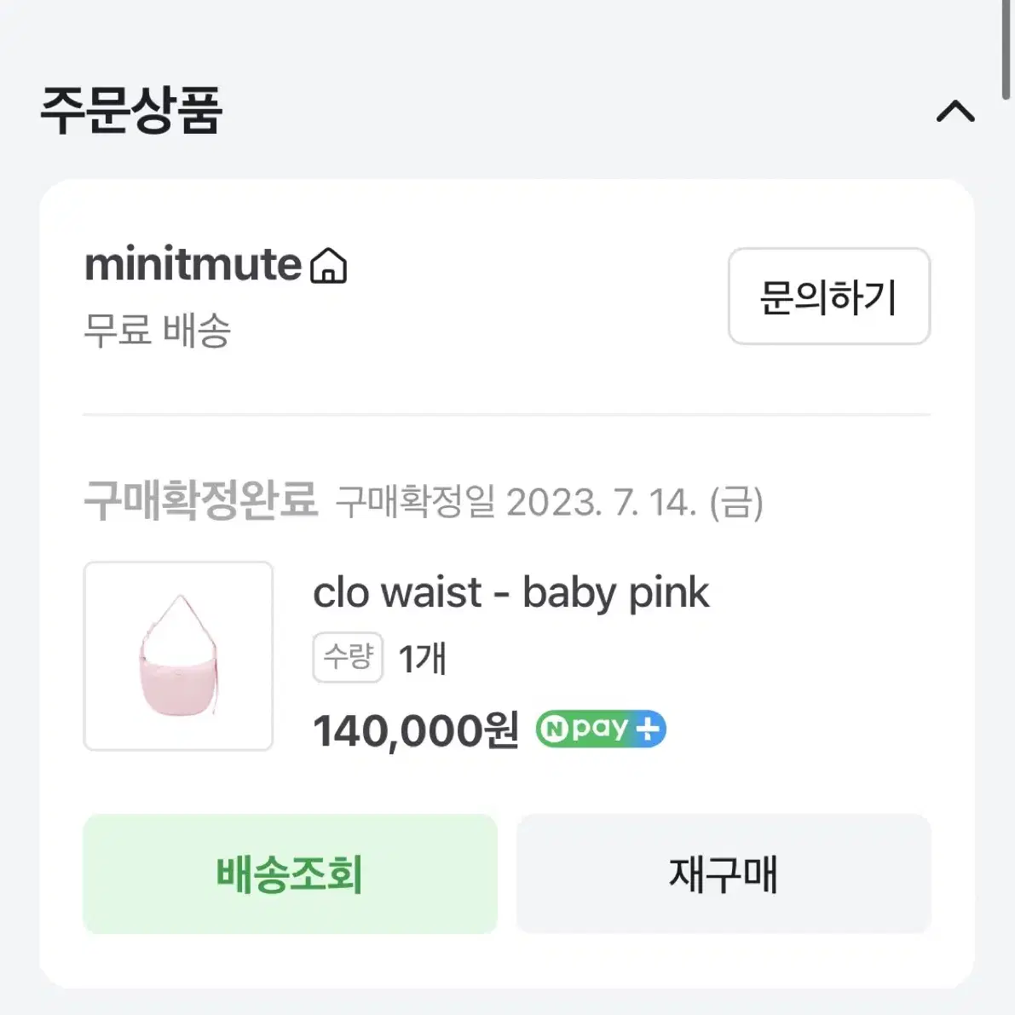Click the 수량 quantity label badge
The image size is (1015, 1015).
click(x=349, y=657)
